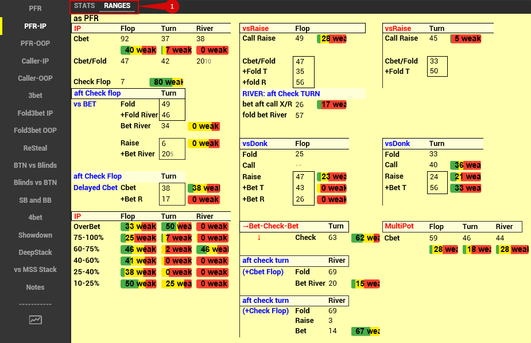531x343 pixels.
Task: Open BTN vs Blinds statistics
Action: tap(35, 165)
